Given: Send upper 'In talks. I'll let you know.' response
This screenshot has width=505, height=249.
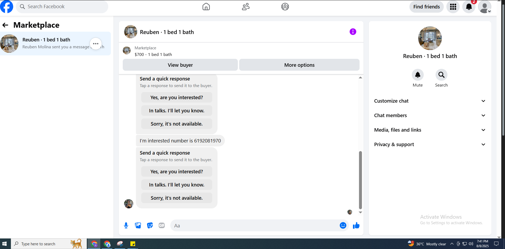Looking at the screenshot, I should pyautogui.click(x=177, y=111).
